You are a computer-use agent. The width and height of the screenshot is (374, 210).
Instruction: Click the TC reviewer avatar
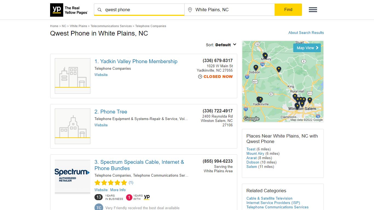click(99, 207)
